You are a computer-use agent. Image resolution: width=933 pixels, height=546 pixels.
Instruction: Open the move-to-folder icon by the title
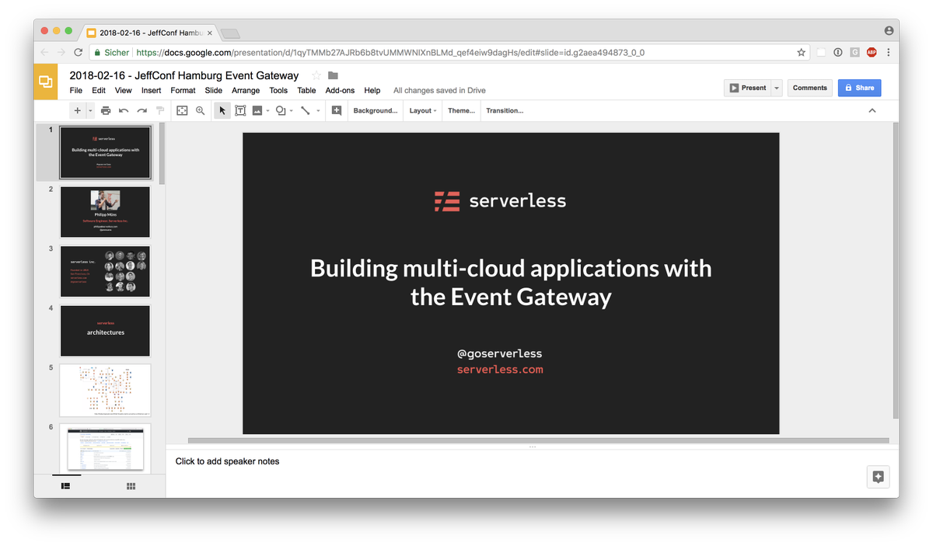click(334, 75)
